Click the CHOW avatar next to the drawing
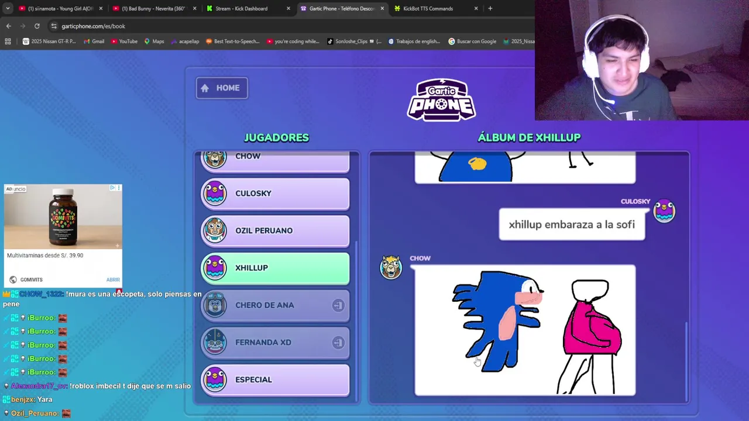The image size is (749, 421). [x=391, y=267]
